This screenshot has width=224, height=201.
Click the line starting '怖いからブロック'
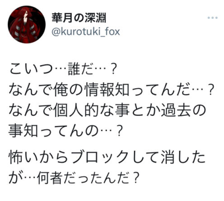(107, 157)
